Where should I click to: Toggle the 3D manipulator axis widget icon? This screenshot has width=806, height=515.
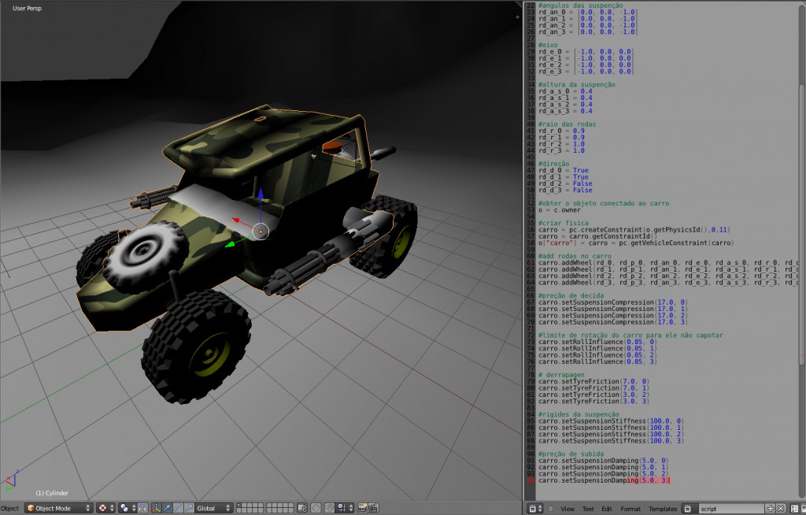coord(155,508)
